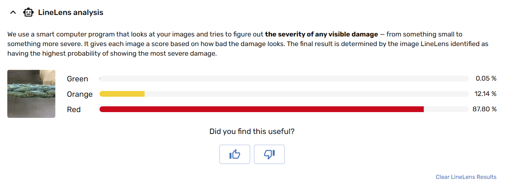
Task: Click the robot icon beside LineLens analysis
Action: 28,13
